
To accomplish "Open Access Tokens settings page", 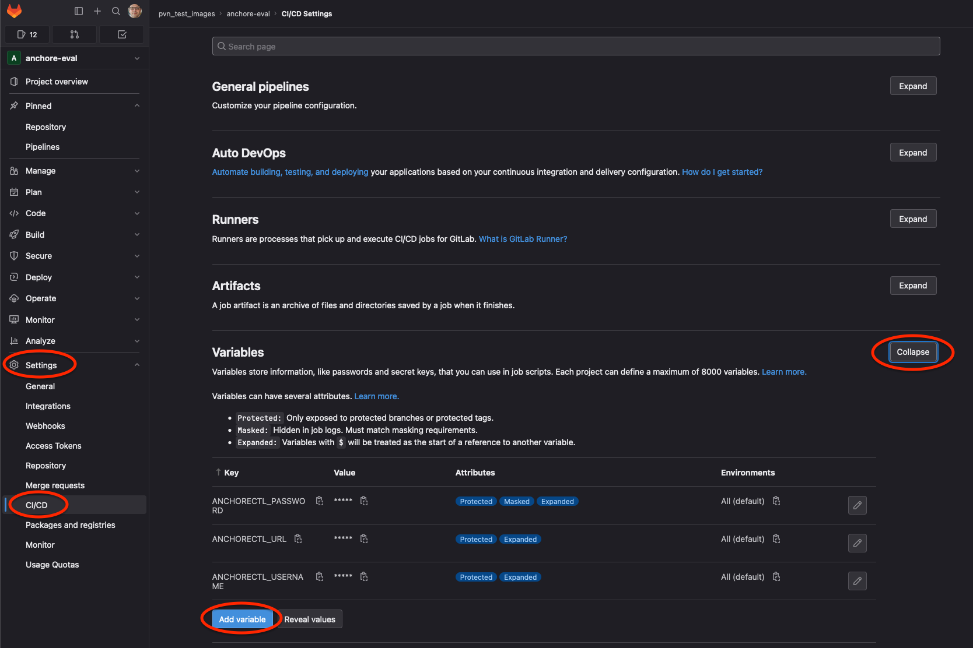I will tap(54, 446).
